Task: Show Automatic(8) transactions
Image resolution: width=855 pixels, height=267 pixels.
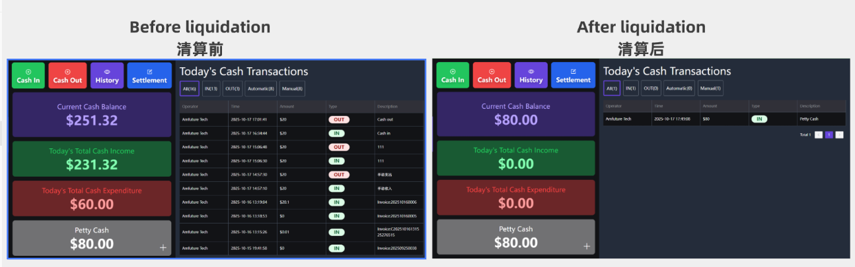Action: pyautogui.click(x=261, y=88)
